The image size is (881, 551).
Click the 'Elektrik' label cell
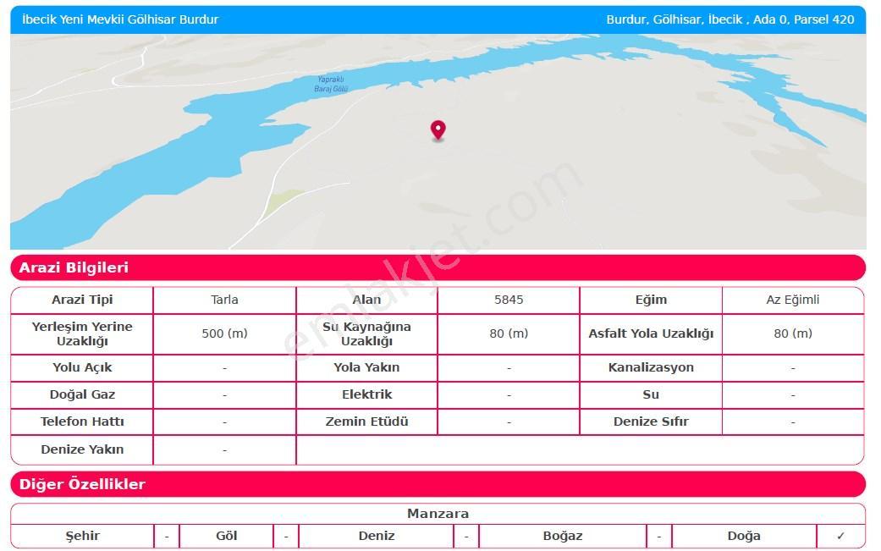[367, 395]
